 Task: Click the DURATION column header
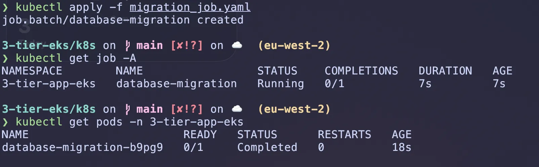coord(445,71)
